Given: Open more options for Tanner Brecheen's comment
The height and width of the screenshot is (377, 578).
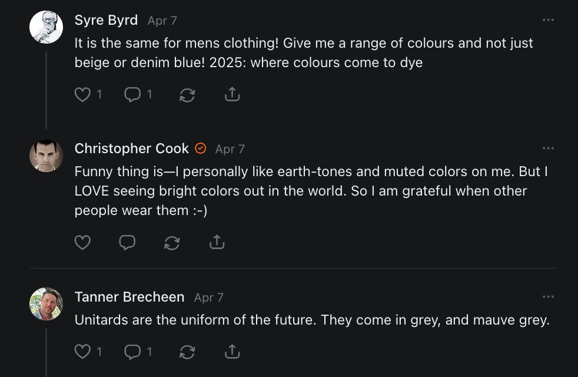Looking at the screenshot, I should pyautogui.click(x=548, y=297).
